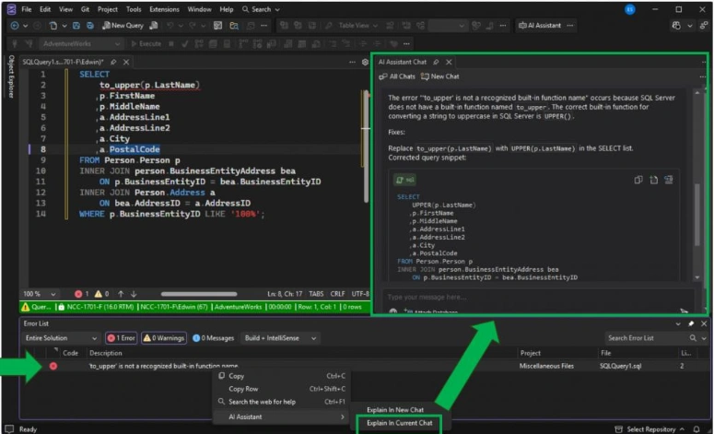Open the 100 % zoom level dropdown
714x434 pixels.
pyautogui.click(x=40, y=294)
